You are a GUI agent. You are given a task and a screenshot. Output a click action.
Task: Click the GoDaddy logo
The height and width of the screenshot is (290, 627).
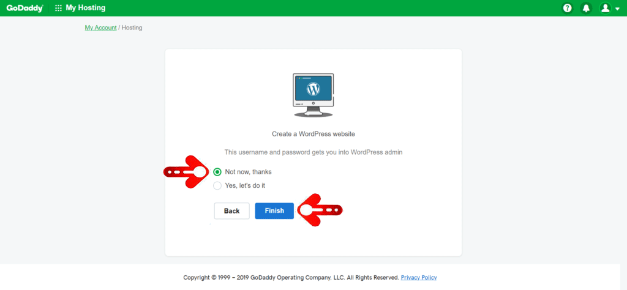pyautogui.click(x=24, y=8)
